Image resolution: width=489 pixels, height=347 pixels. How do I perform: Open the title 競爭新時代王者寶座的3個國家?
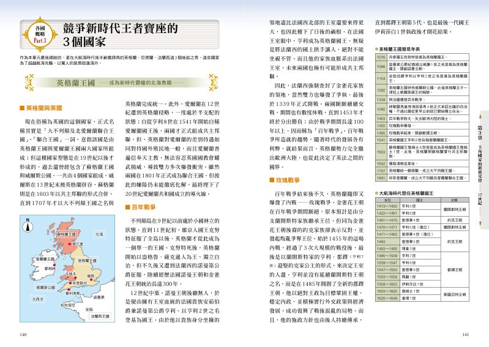point(121,35)
